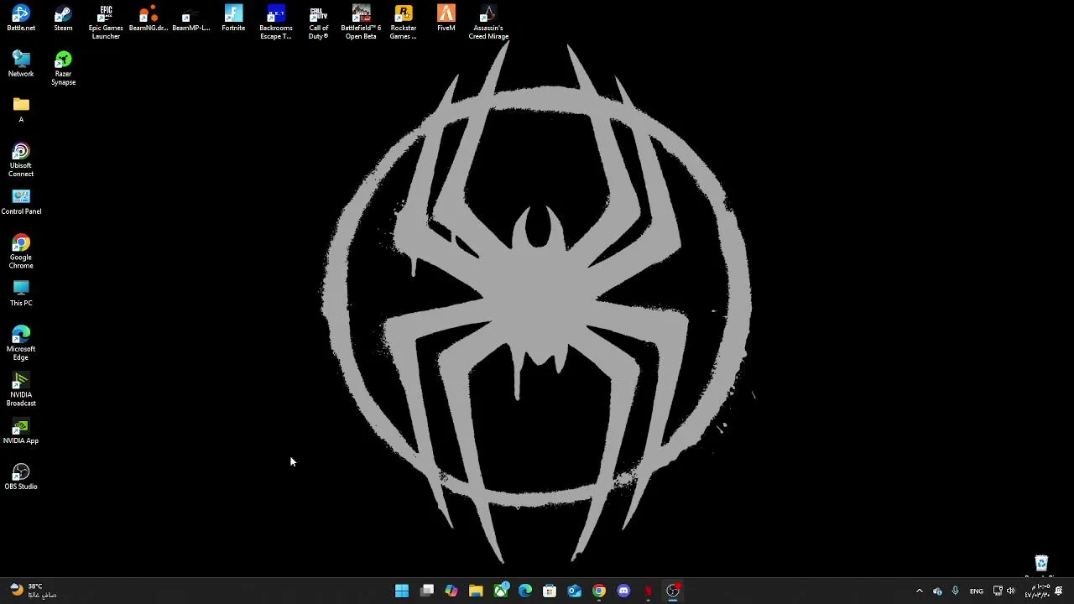Click the microphone tray icon
The image size is (1074, 604).
point(955,591)
